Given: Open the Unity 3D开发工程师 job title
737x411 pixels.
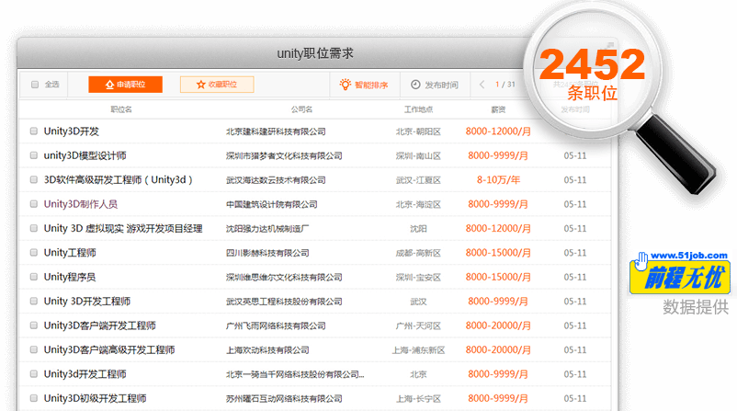Looking at the screenshot, I should click(x=87, y=302).
